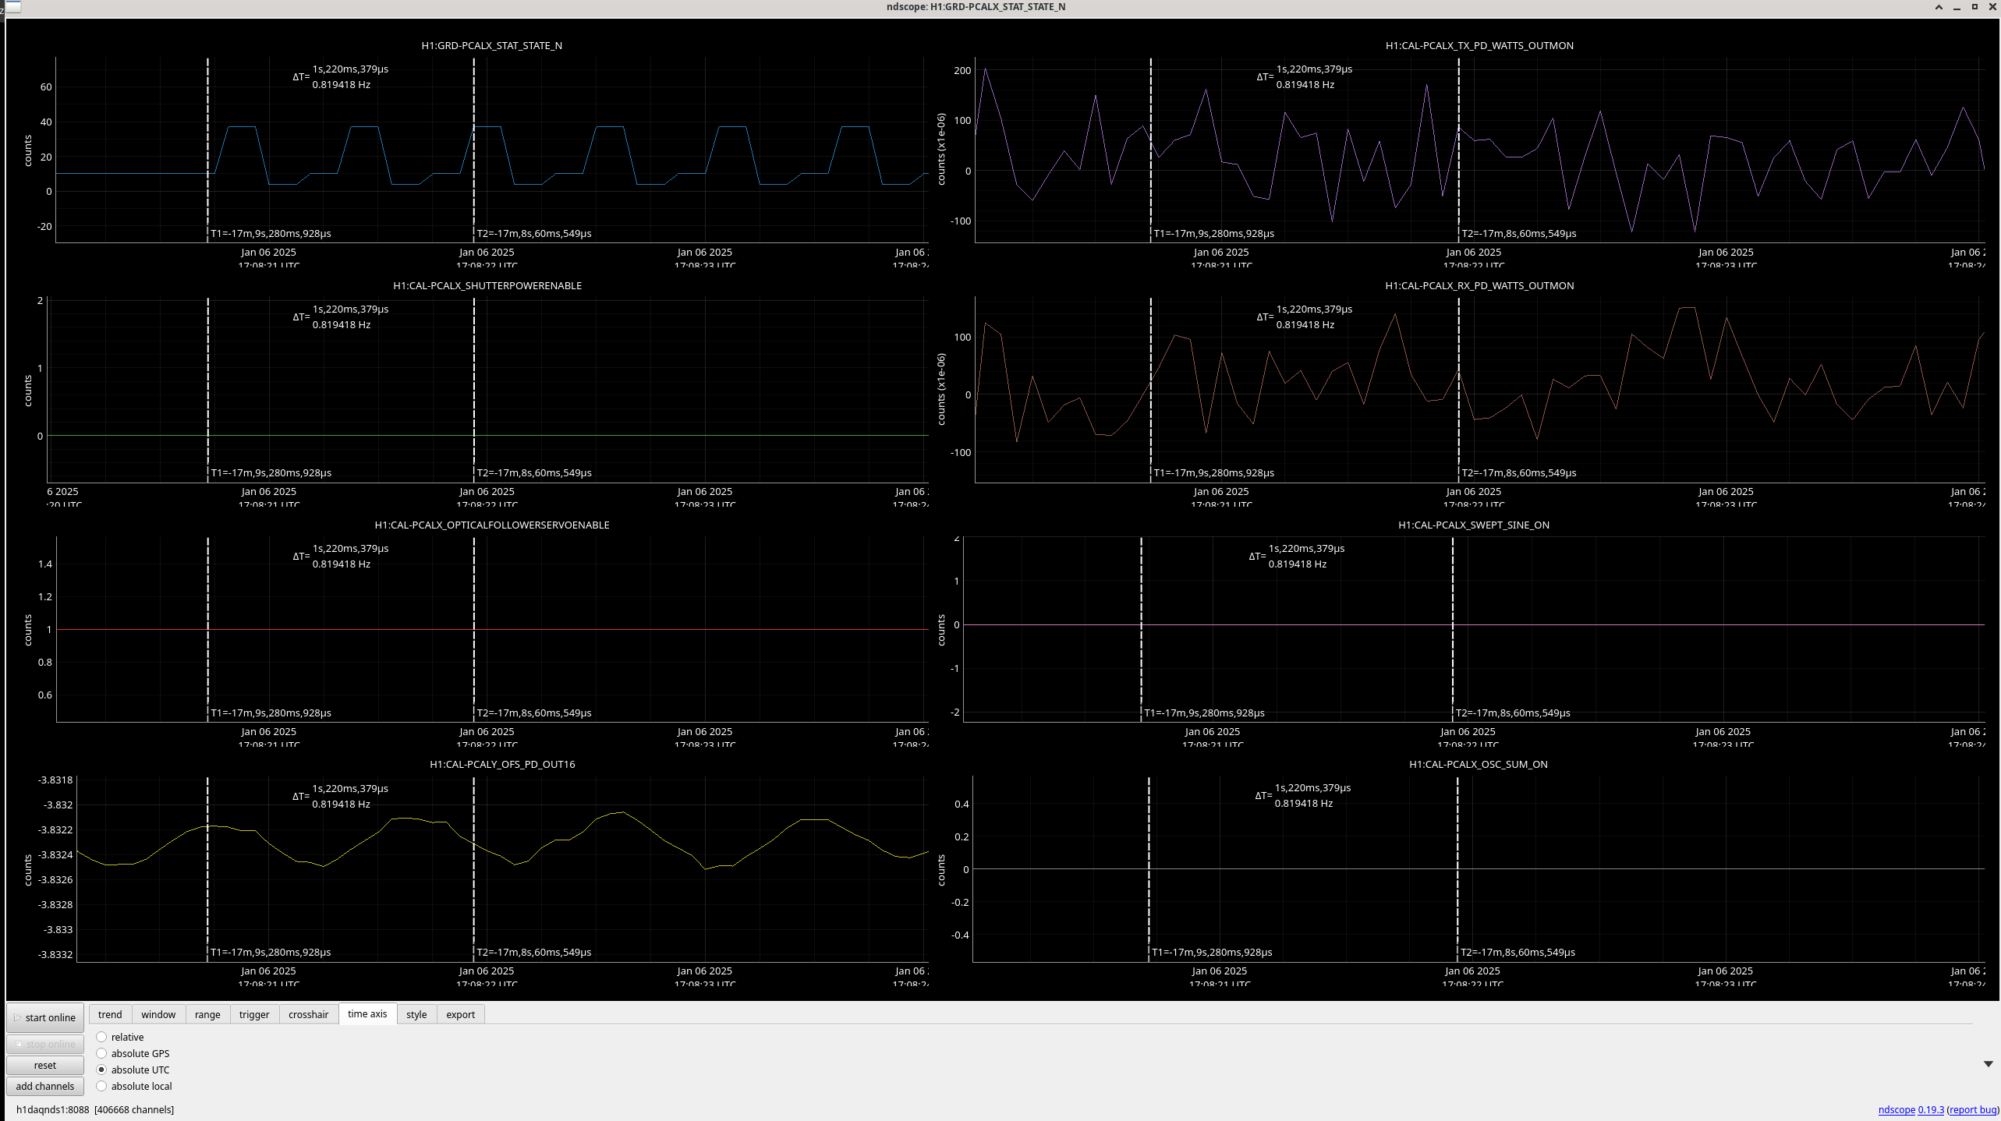
Task: Click the H1:CAL-PCALX_TX_PD_WATTS_OUTMON plot title
Action: coord(1479,45)
